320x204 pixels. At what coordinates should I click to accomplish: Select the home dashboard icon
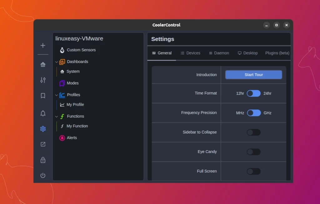pos(43,64)
